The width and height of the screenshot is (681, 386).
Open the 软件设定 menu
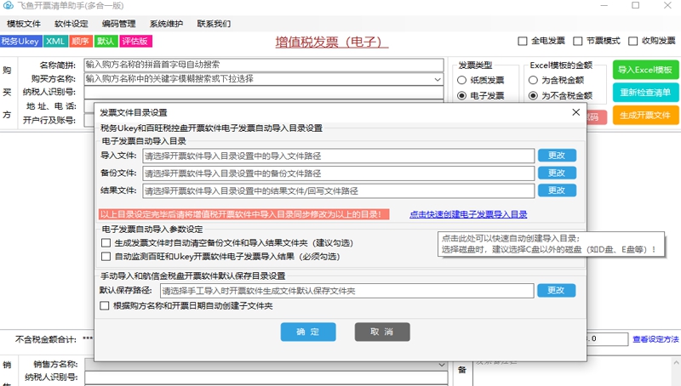[x=72, y=24]
